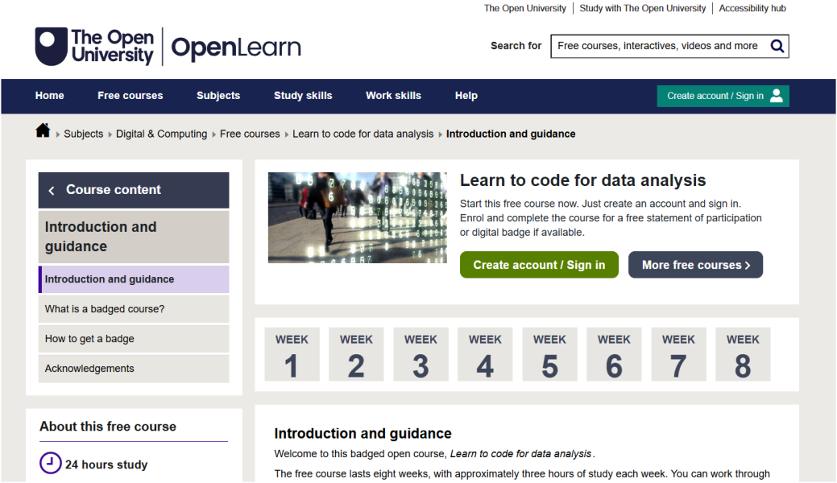Click the OpenLearn logo
The image size is (837, 483).
point(236,47)
